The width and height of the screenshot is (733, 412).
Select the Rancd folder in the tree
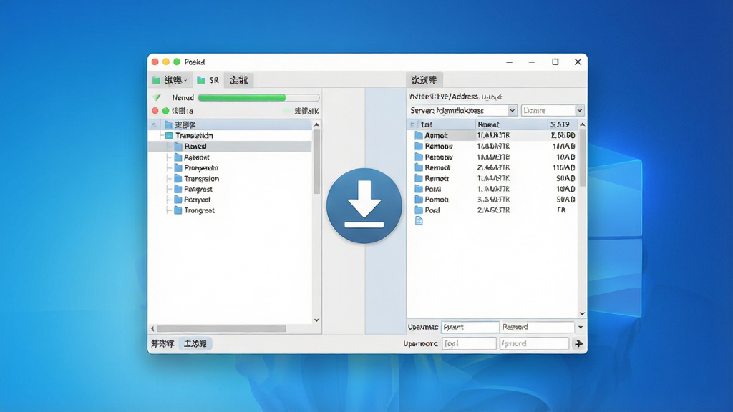tap(230, 146)
